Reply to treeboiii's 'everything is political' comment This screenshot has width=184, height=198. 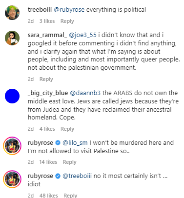point(67,21)
